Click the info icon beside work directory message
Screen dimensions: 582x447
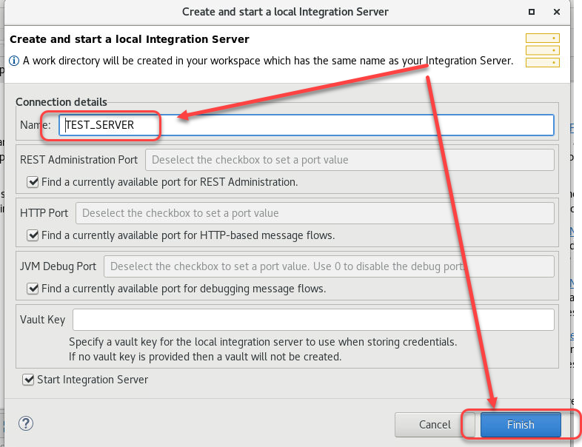coord(13,61)
